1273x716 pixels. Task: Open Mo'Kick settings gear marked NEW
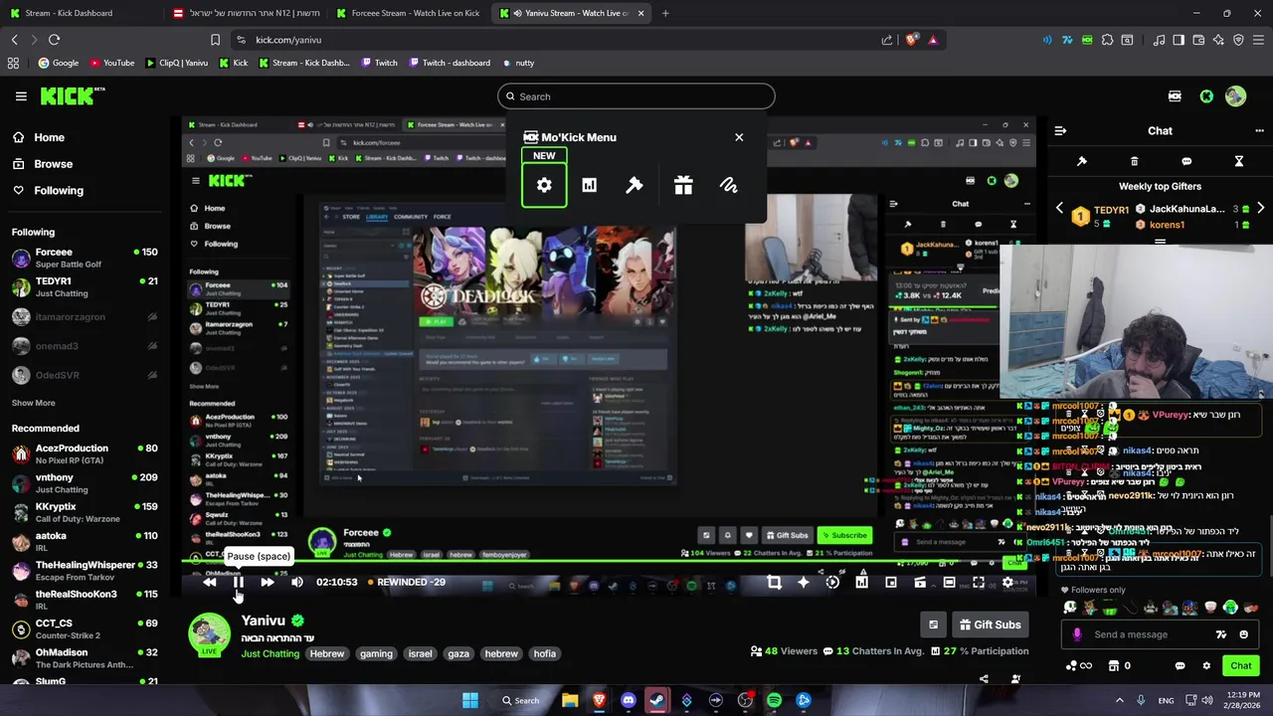(544, 185)
